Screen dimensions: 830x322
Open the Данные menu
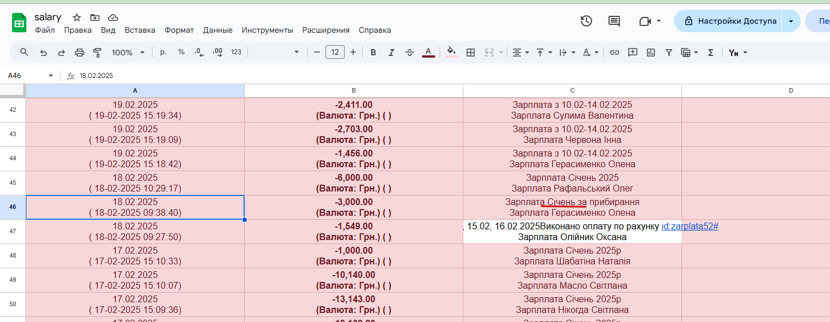pyautogui.click(x=218, y=30)
